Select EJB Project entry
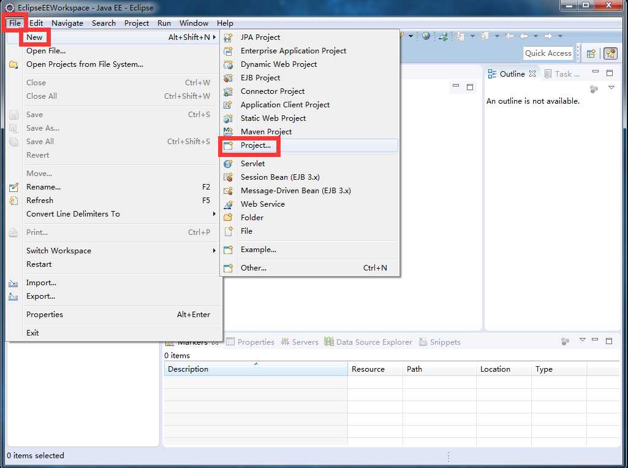Screen dimensions: 628x468 point(309,78)
